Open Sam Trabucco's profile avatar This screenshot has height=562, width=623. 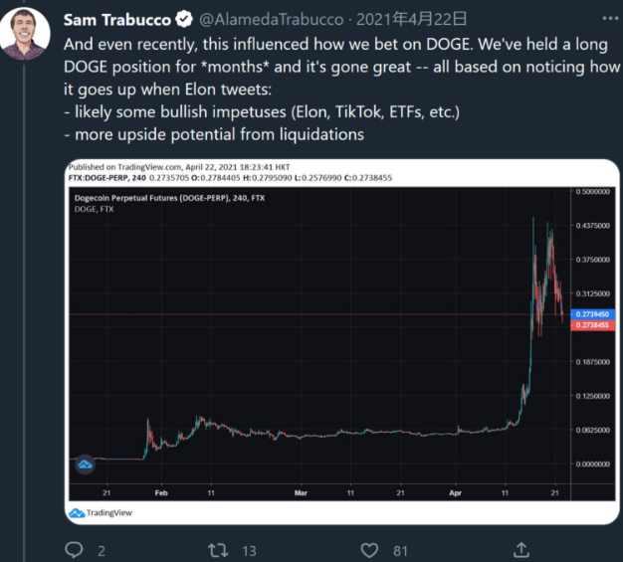25,34
